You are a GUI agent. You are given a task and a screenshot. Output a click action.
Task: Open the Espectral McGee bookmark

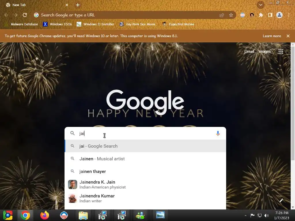178,24
